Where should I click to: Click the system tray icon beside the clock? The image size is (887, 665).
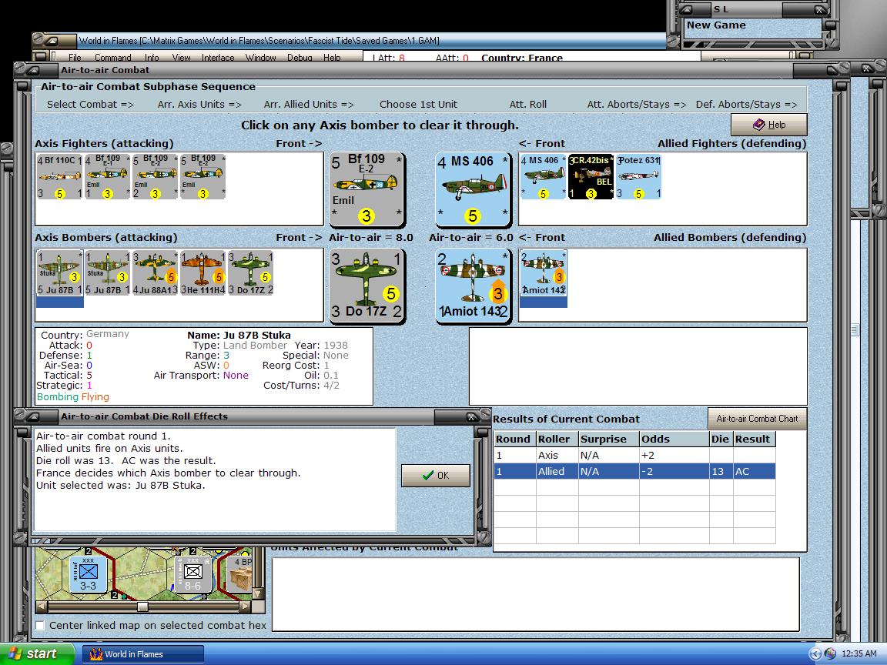830,653
